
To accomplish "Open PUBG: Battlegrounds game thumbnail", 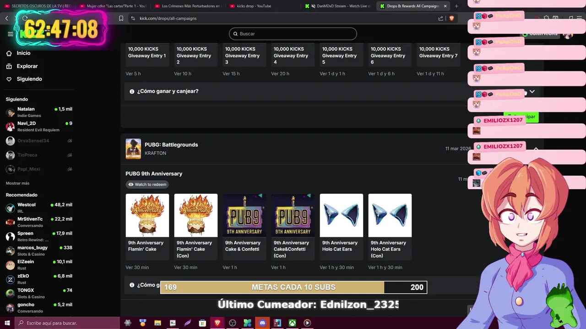I will click(133, 149).
